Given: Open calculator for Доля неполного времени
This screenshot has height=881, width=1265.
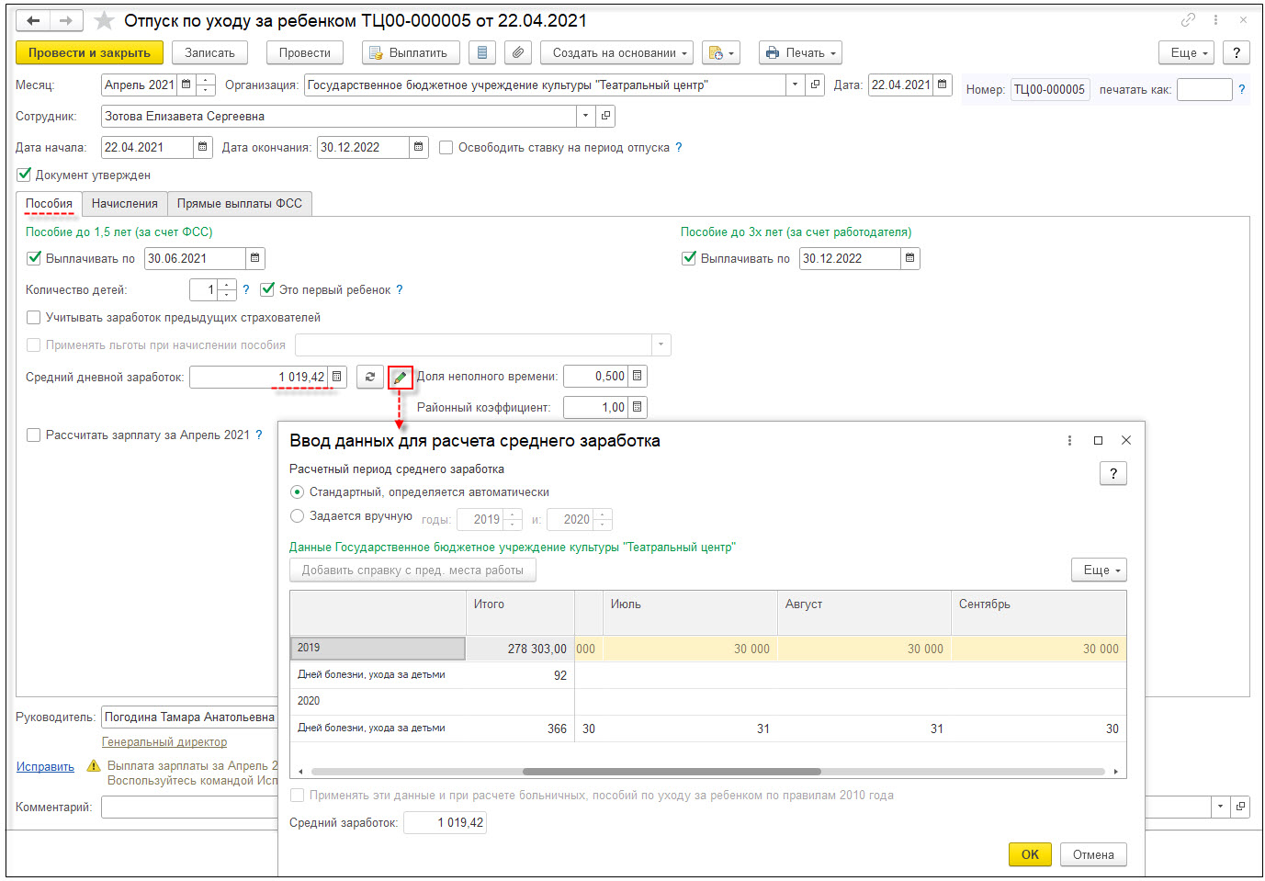Looking at the screenshot, I should click(638, 376).
